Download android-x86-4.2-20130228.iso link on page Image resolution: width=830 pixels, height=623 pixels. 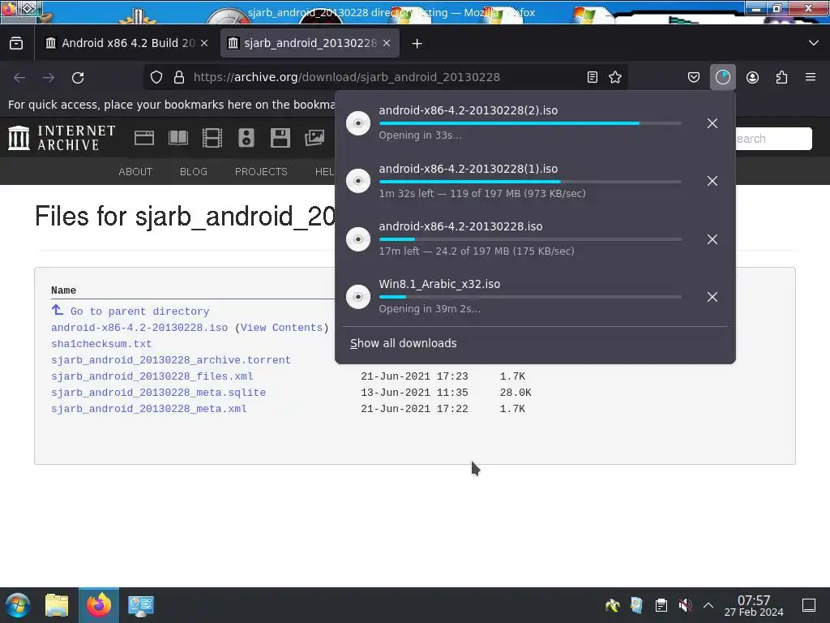(x=139, y=328)
